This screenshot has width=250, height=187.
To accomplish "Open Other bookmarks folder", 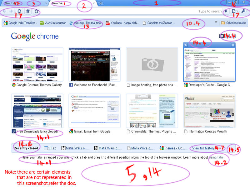I will click(x=233, y=23).
